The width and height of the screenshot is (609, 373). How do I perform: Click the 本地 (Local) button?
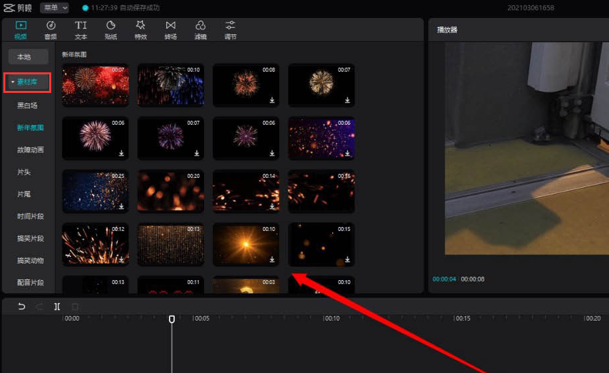coord(24,57)
